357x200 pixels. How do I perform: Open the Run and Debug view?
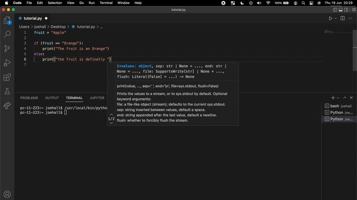[x=7, y=63]
